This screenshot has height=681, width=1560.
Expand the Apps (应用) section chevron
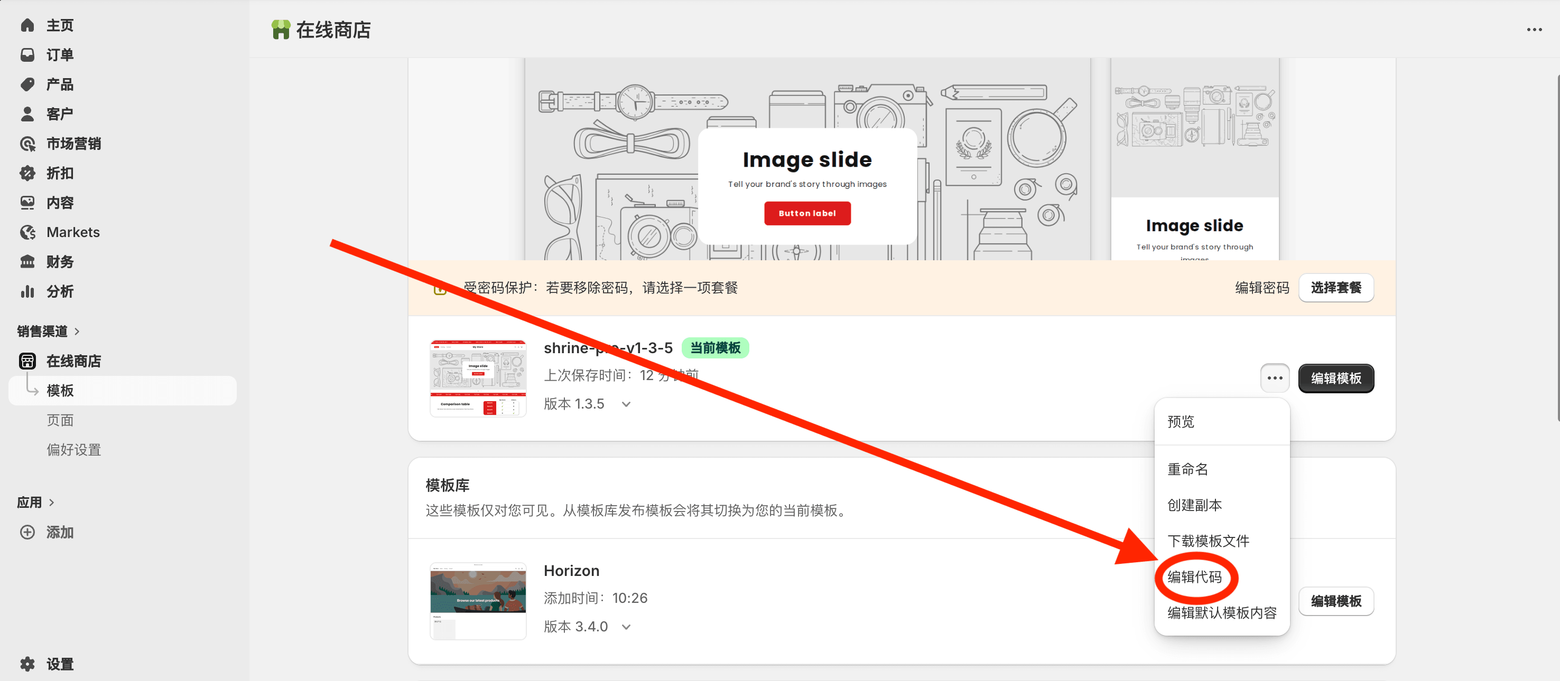(x=51, y=502)
